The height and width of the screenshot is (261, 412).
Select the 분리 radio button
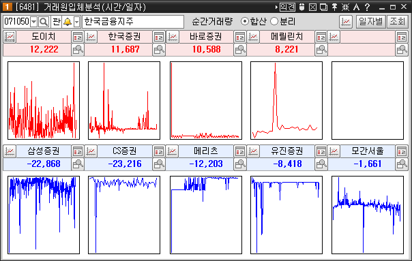click(274, 22)
